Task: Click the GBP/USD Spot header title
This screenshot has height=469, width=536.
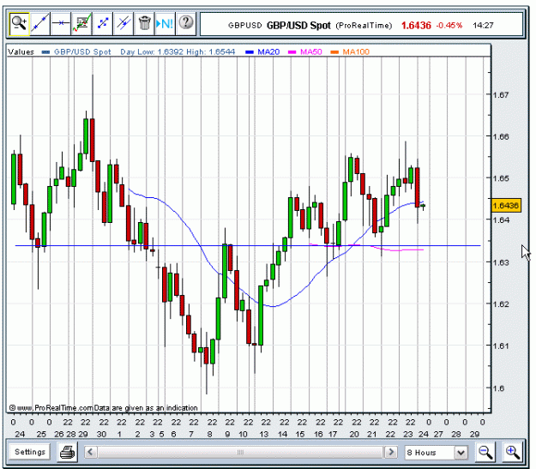Action: click(x=298, y=26)
